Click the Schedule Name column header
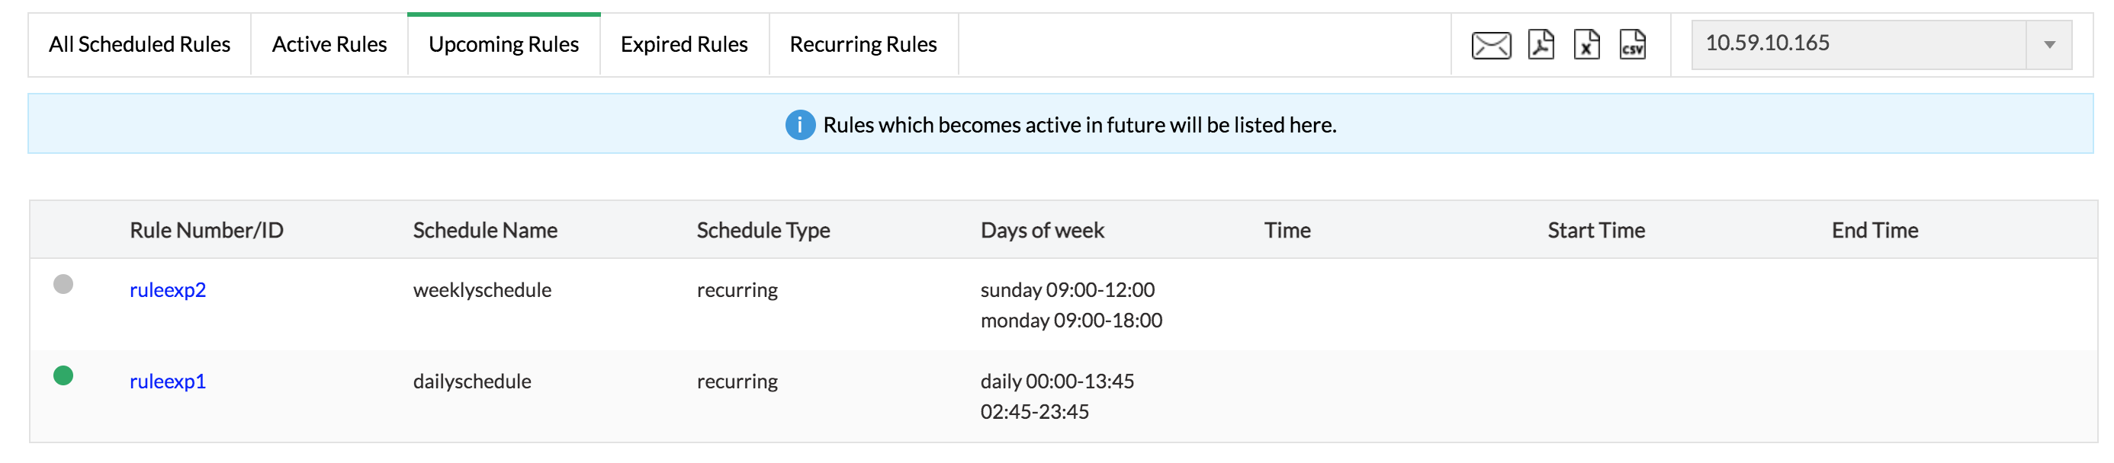 (x=484, y=230)
